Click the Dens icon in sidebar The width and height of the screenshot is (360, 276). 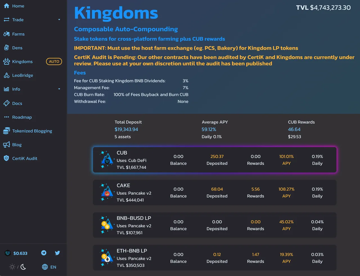tap(6, 48)
